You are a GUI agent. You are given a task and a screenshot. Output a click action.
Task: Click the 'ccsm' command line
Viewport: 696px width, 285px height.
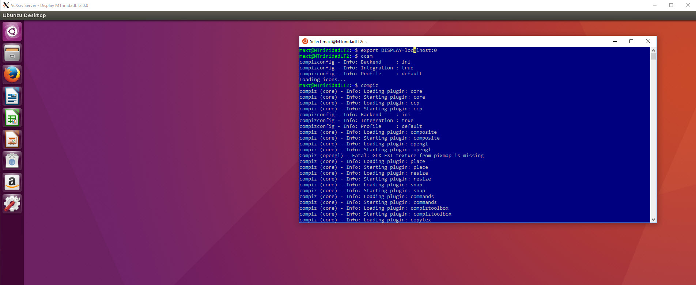point(336,56)
